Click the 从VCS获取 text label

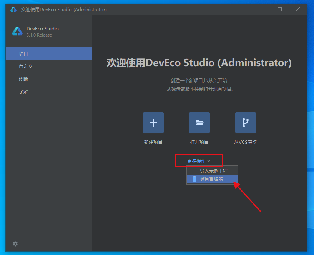coord(245,142)
